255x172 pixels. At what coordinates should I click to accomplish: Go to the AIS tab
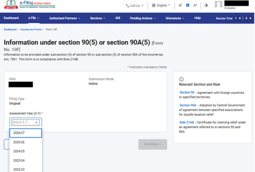coord(118,18)
